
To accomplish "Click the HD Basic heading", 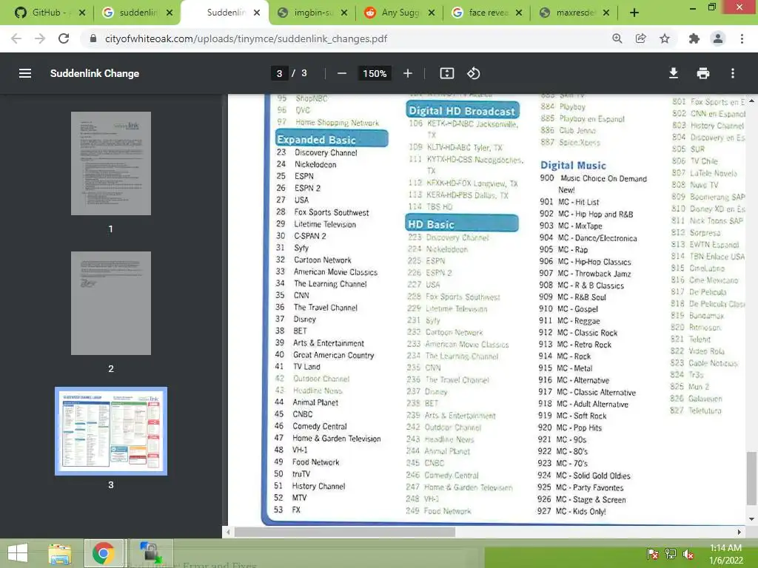I will click(462, 223).
